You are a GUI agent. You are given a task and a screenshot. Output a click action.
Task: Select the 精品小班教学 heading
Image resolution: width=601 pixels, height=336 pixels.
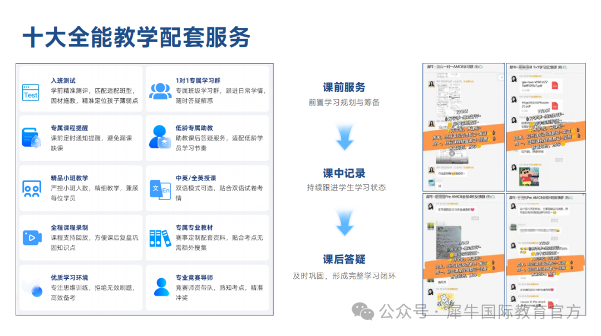point(70,178)
